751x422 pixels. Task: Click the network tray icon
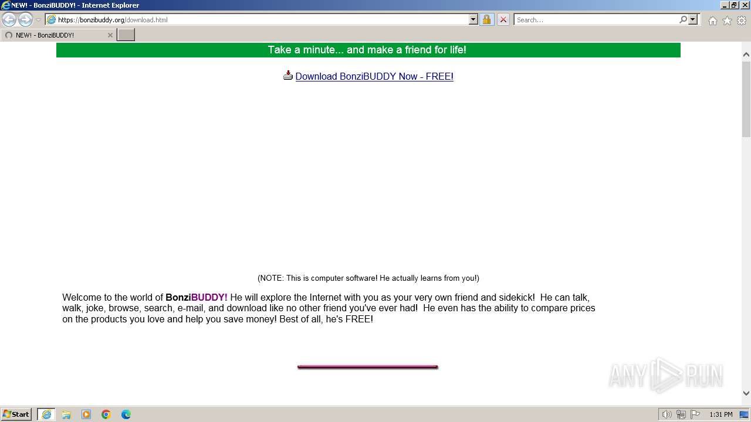pos(681,414)
